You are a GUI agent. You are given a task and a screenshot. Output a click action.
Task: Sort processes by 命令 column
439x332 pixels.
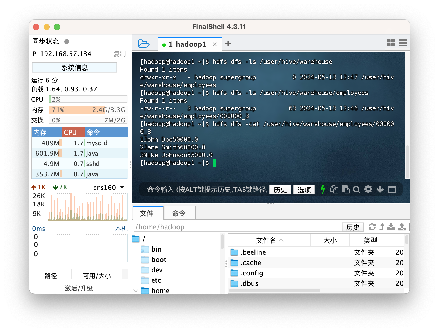click(x=106, y=132)
